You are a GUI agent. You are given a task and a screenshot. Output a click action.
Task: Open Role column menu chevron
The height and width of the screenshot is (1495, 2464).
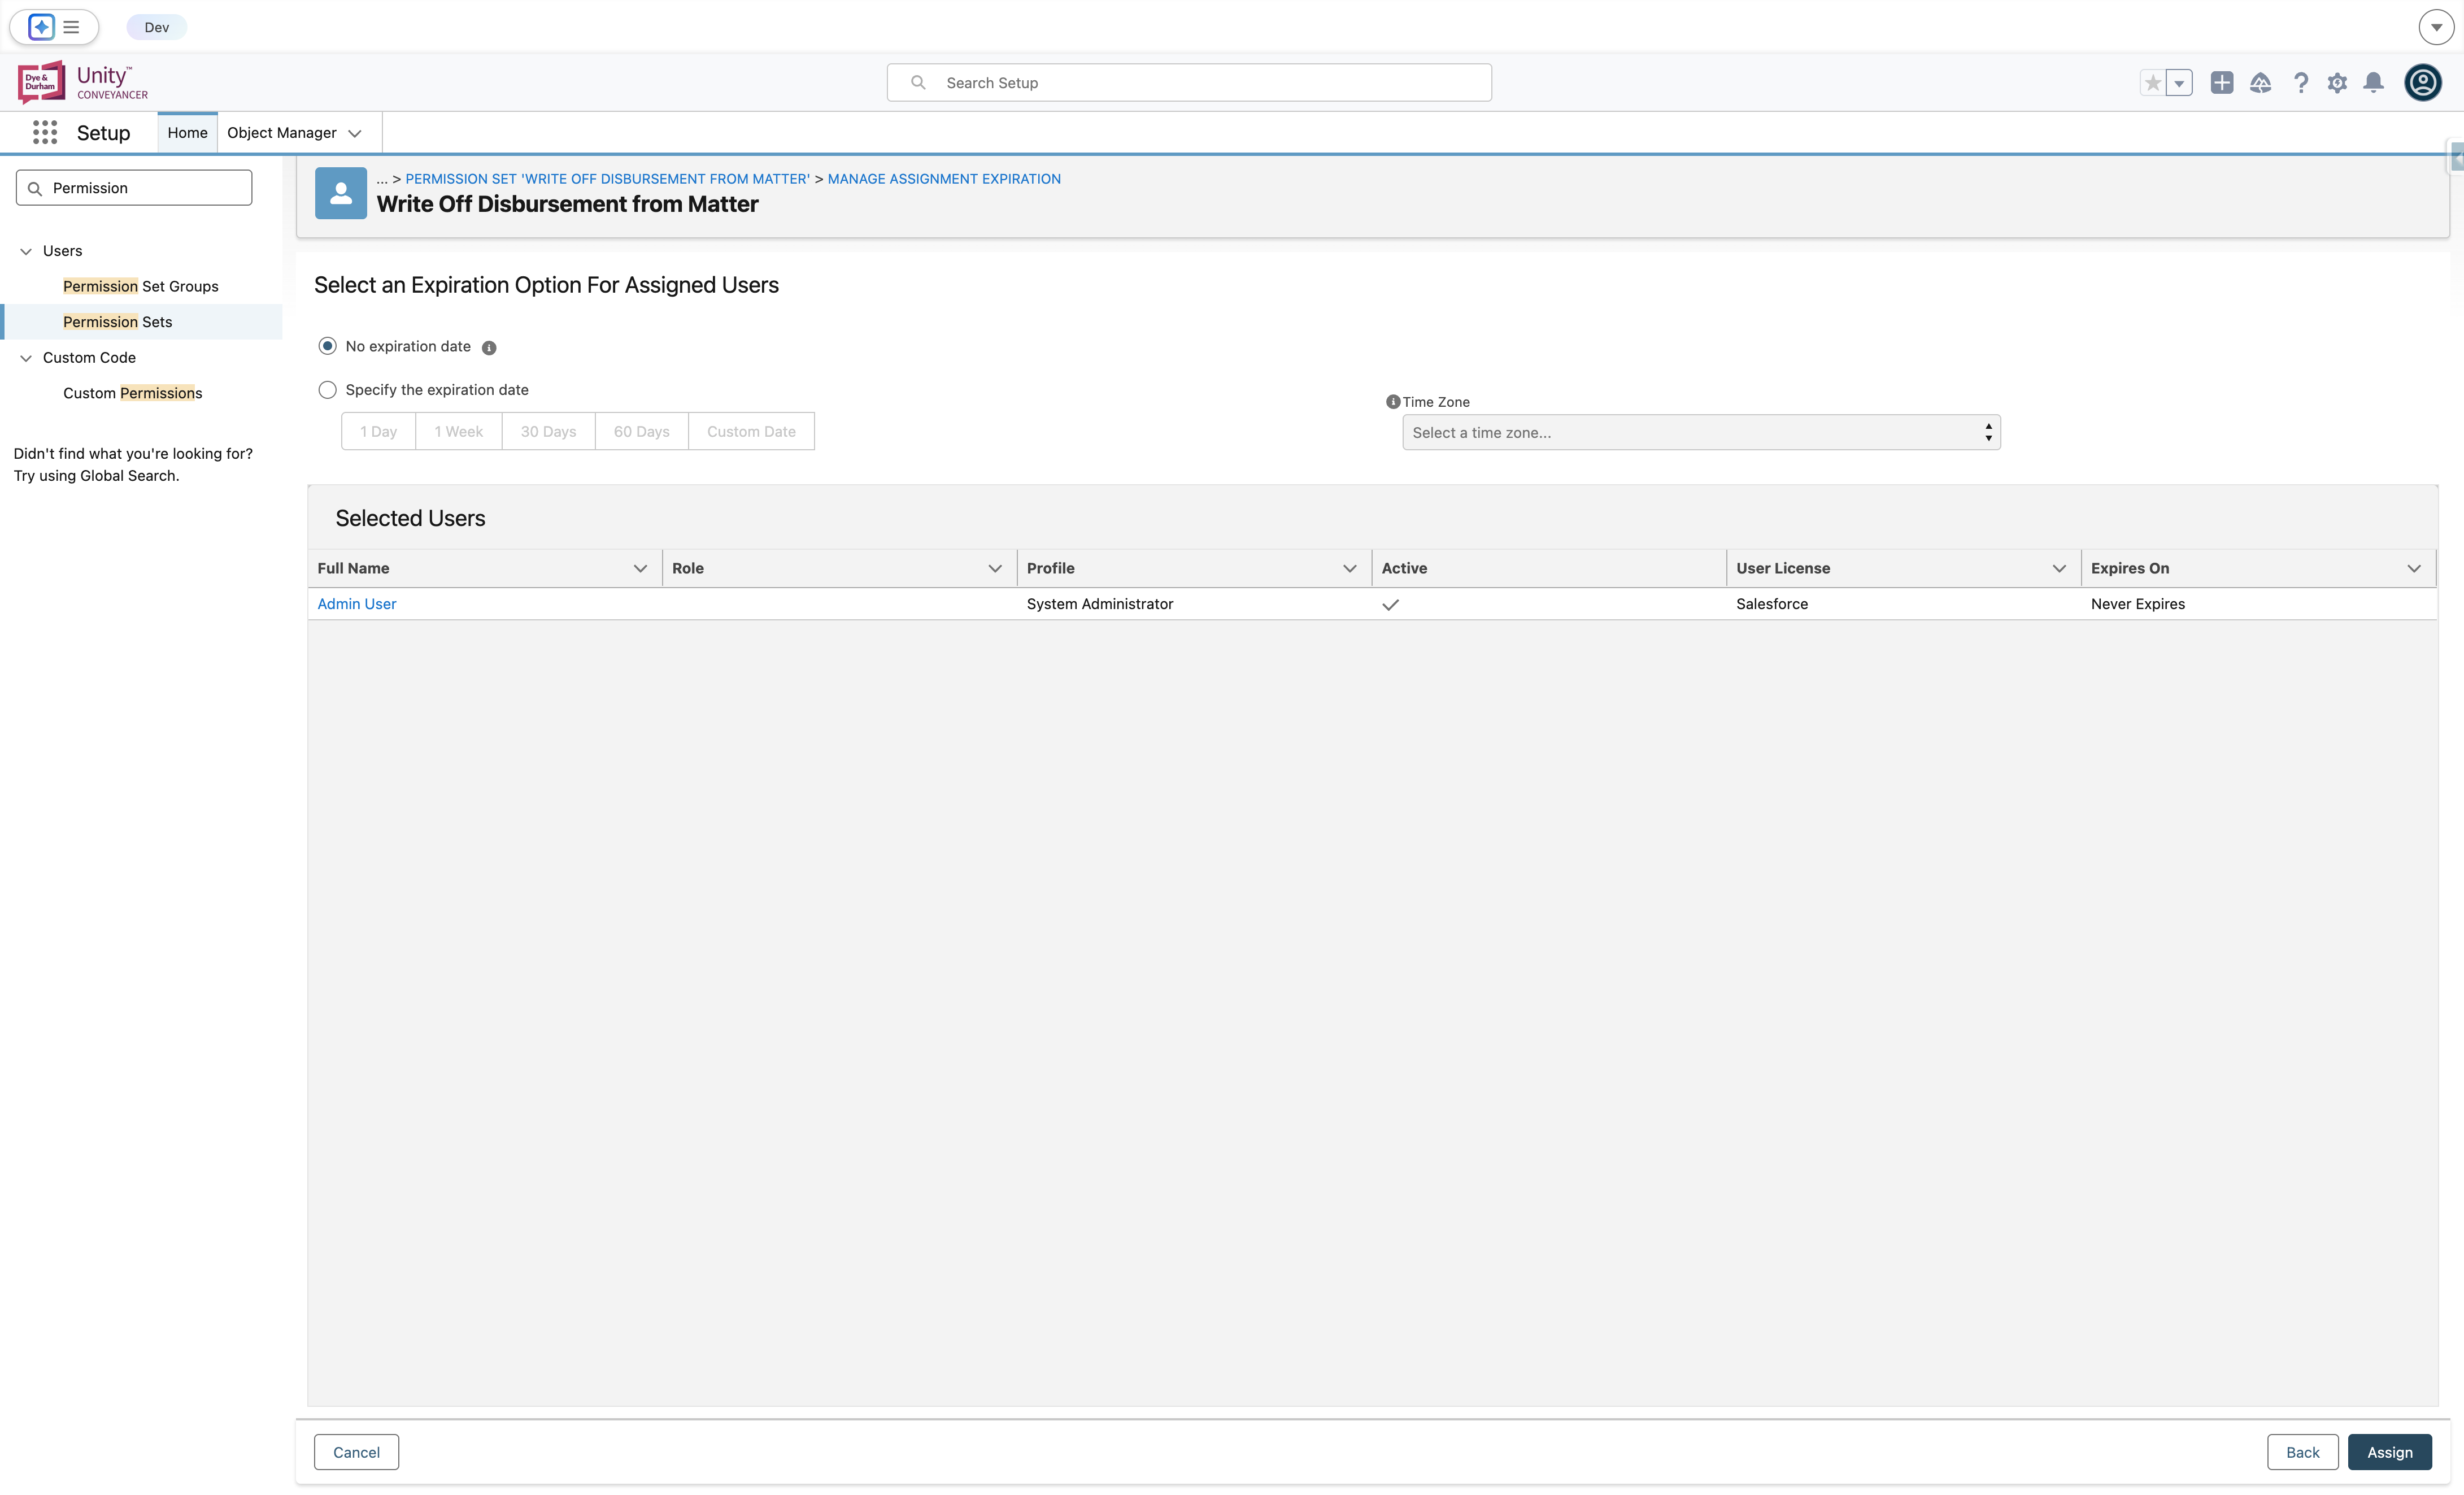(x=995, y=568)
